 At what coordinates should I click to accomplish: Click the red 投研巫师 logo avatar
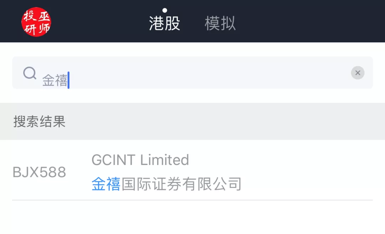click(x=36, y=22)
